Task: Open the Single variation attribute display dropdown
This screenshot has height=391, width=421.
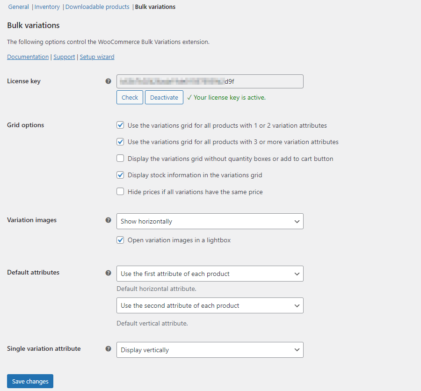Action: coord(209,349)
